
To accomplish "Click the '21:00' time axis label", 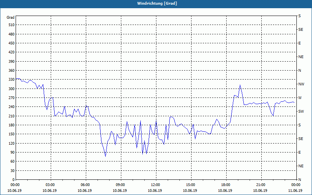I will click(x=261, y=185).
